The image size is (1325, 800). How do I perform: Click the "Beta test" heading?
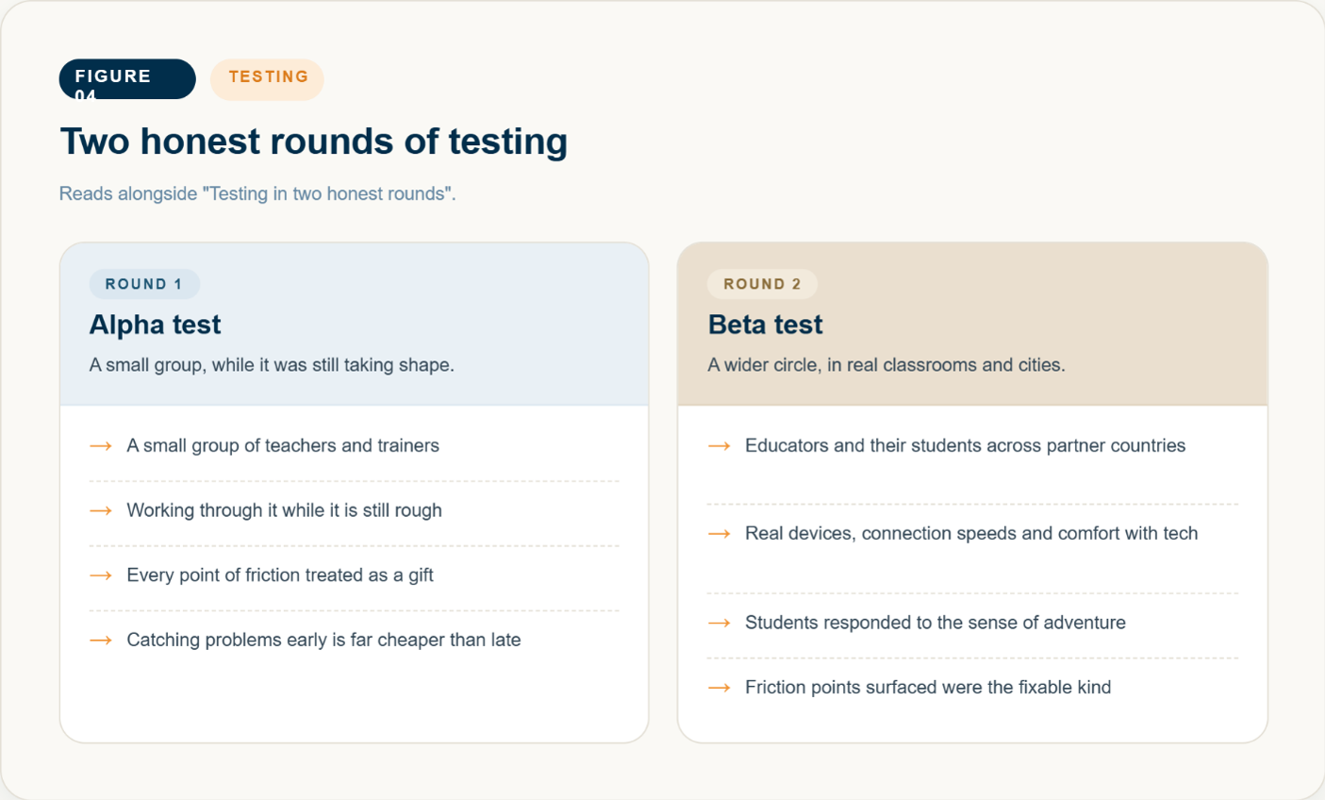[765, 325]
